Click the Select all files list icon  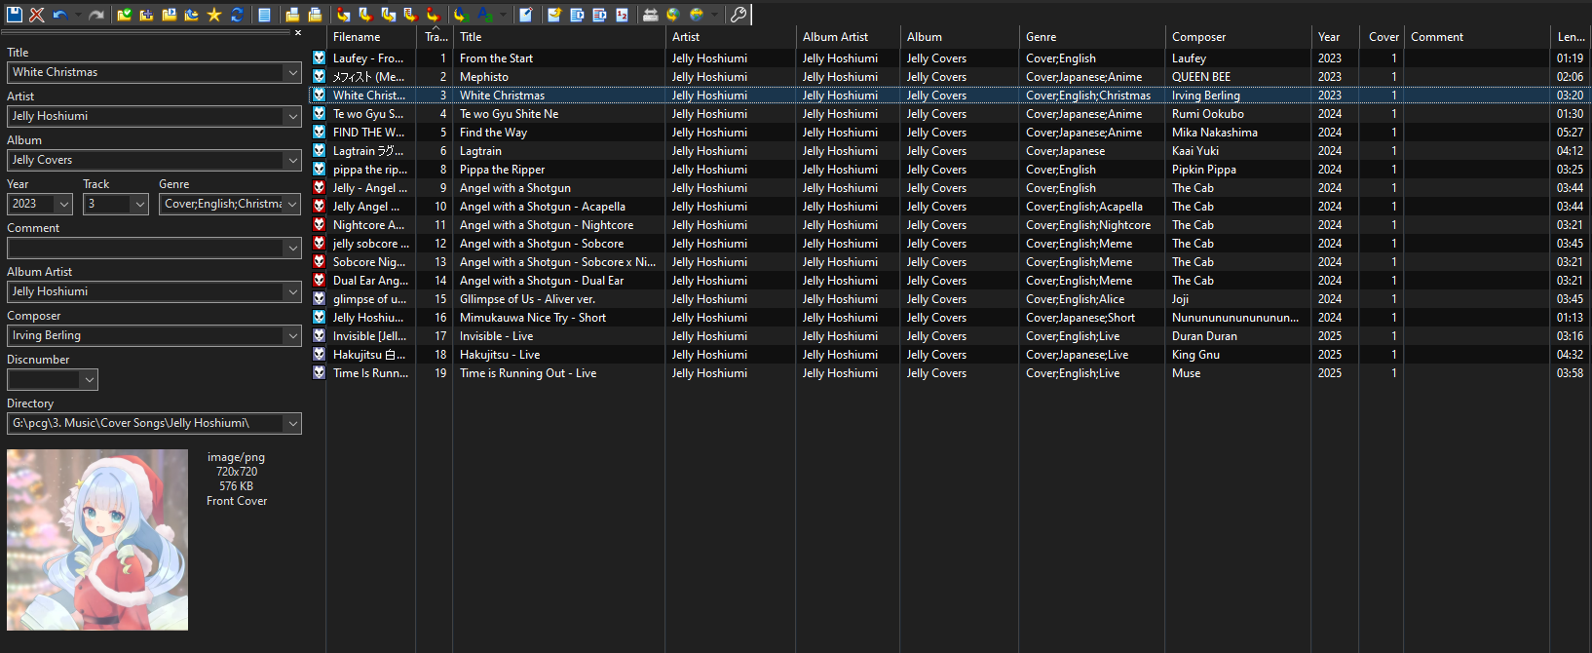265,15
